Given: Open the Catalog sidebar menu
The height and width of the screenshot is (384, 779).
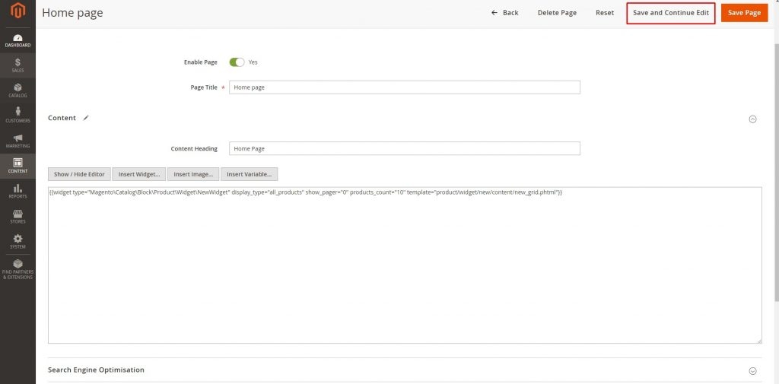Looking at the screenshot, I should tap(18, 90).
